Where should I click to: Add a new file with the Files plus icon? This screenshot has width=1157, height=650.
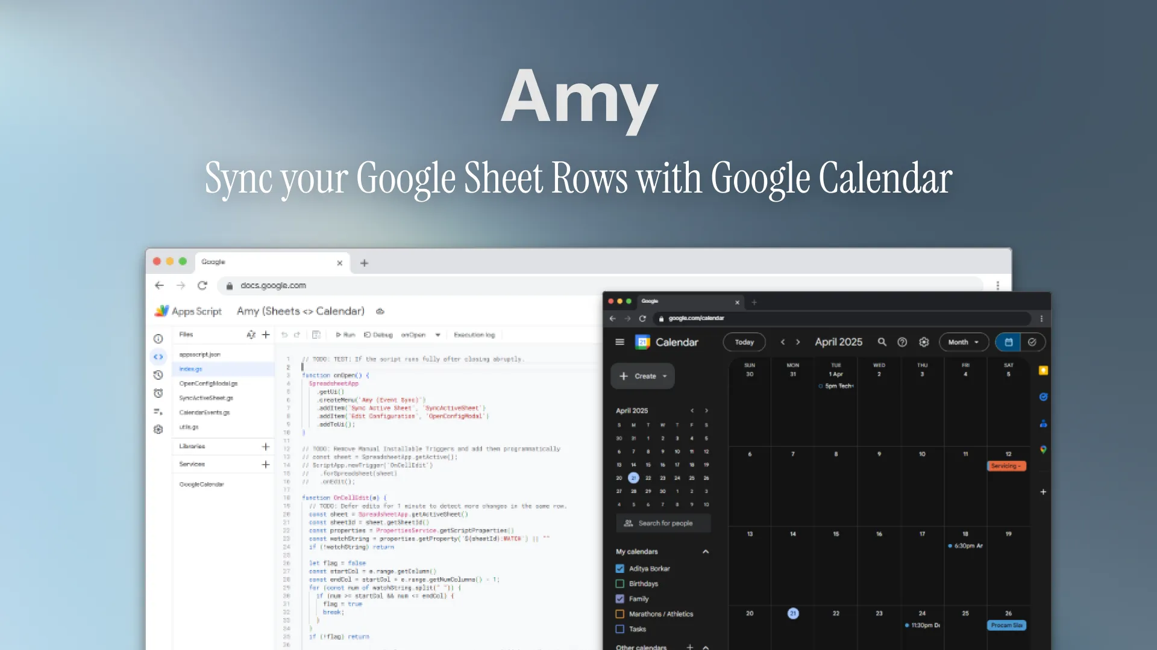266,335
